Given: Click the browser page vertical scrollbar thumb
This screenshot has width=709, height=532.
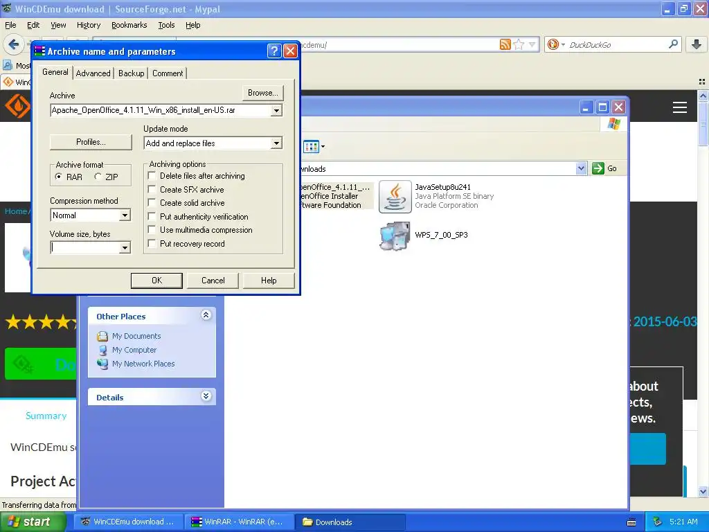Looking at the screenshot, I should click(703, 123).
